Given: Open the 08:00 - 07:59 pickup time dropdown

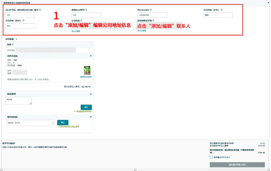Looking at the screenshot, I should (31, 123).
